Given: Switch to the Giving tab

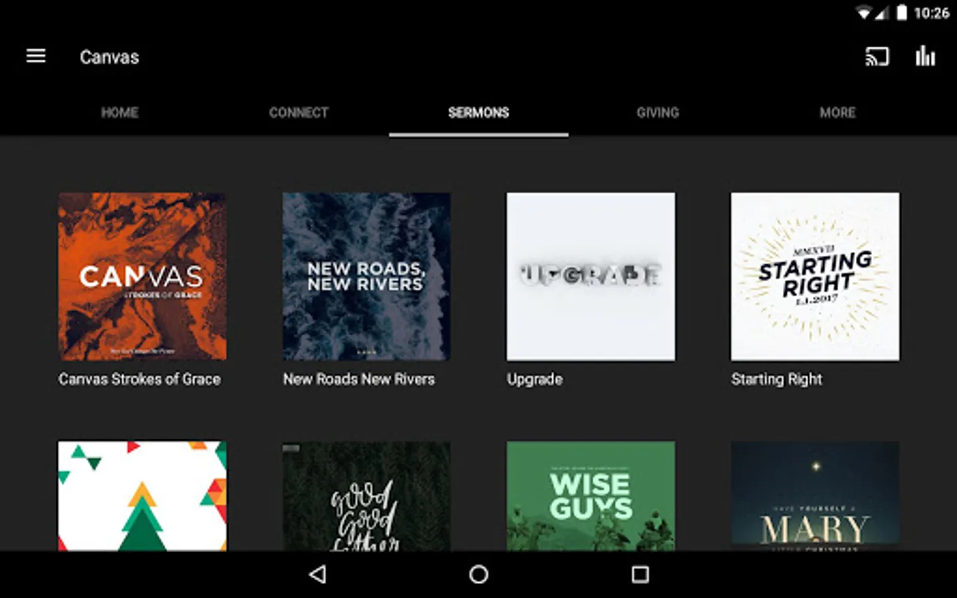Looking at the screenshot, I should pyautogui.click(x=658, y=112).
